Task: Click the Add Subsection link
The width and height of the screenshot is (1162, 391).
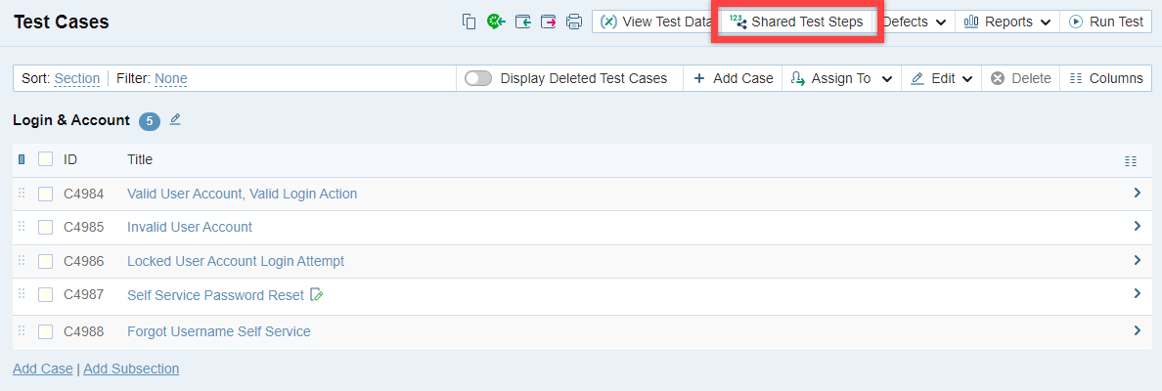Action: (x=131, y=369)
